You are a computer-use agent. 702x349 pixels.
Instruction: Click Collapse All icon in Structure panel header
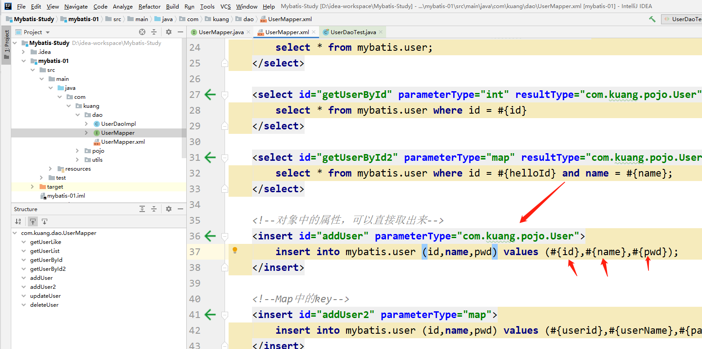coord(154,209)
